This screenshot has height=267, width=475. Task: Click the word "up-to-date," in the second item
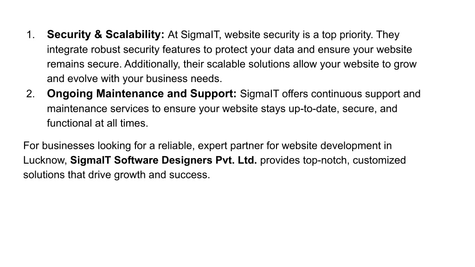(x=314, y=108)
